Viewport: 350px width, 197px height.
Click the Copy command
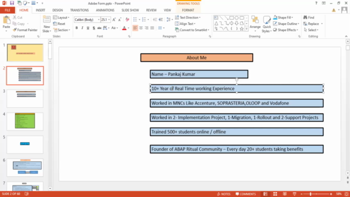(x=19, y=24)
